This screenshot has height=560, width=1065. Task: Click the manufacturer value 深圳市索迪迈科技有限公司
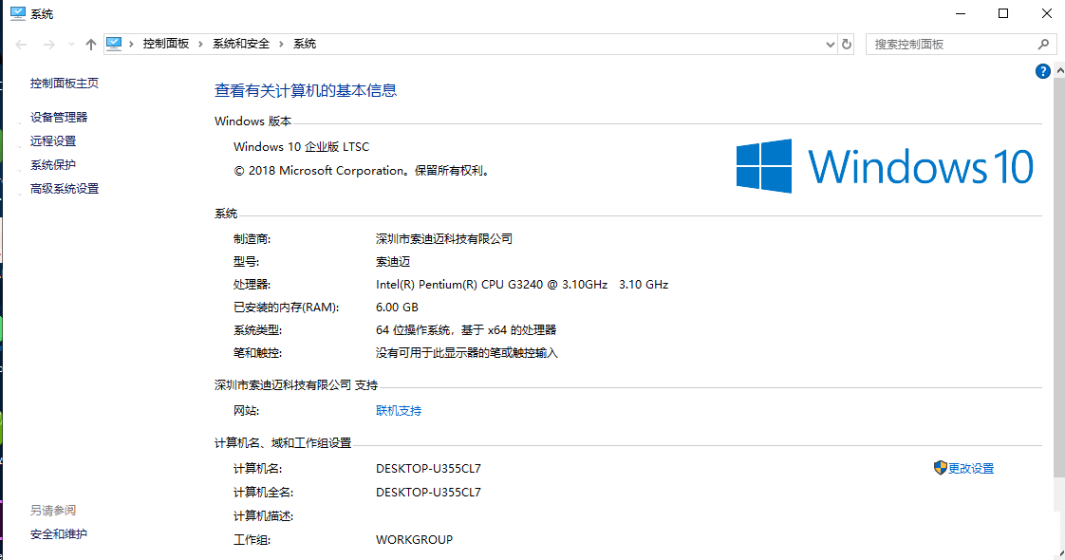click(444, 239)
